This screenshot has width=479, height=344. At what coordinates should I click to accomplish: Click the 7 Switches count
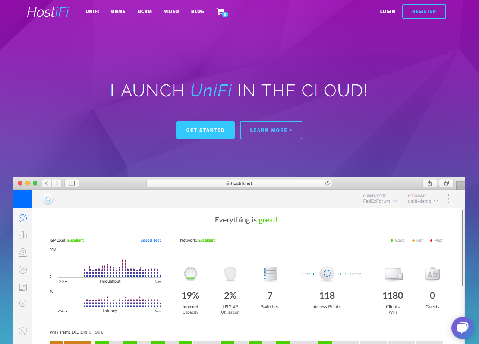pyautogui.click(x=270, y=296)
